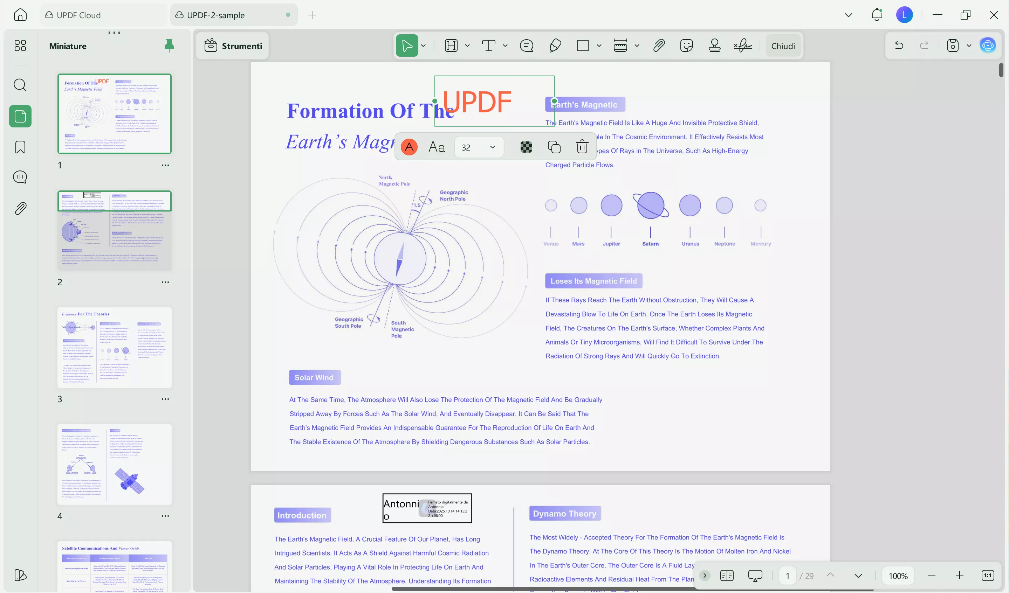Click the signature tool icon

pyautogui.click(x=743, y=46)
